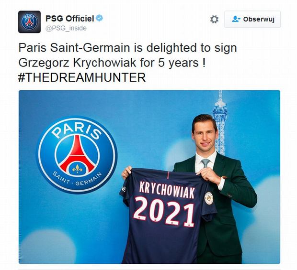
Task: Click the 2021 number on the jersey
Action: tap(164, 211)
